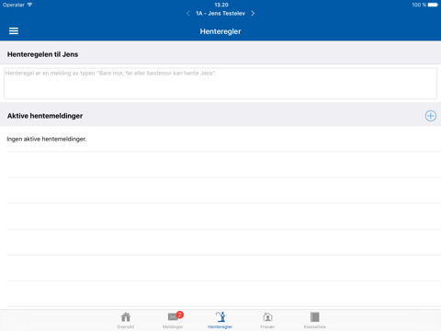Add a new active hentemelding

(431, 116)
